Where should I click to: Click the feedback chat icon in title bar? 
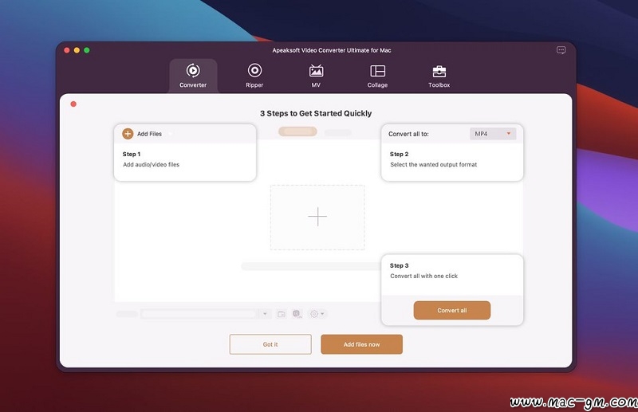(x=561, y=50)
